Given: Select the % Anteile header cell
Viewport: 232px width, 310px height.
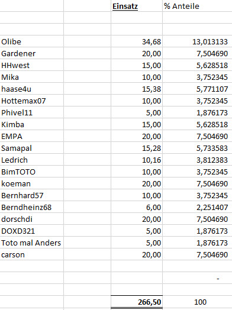Looking at the screenshot, I should click(x=197, y=6).
